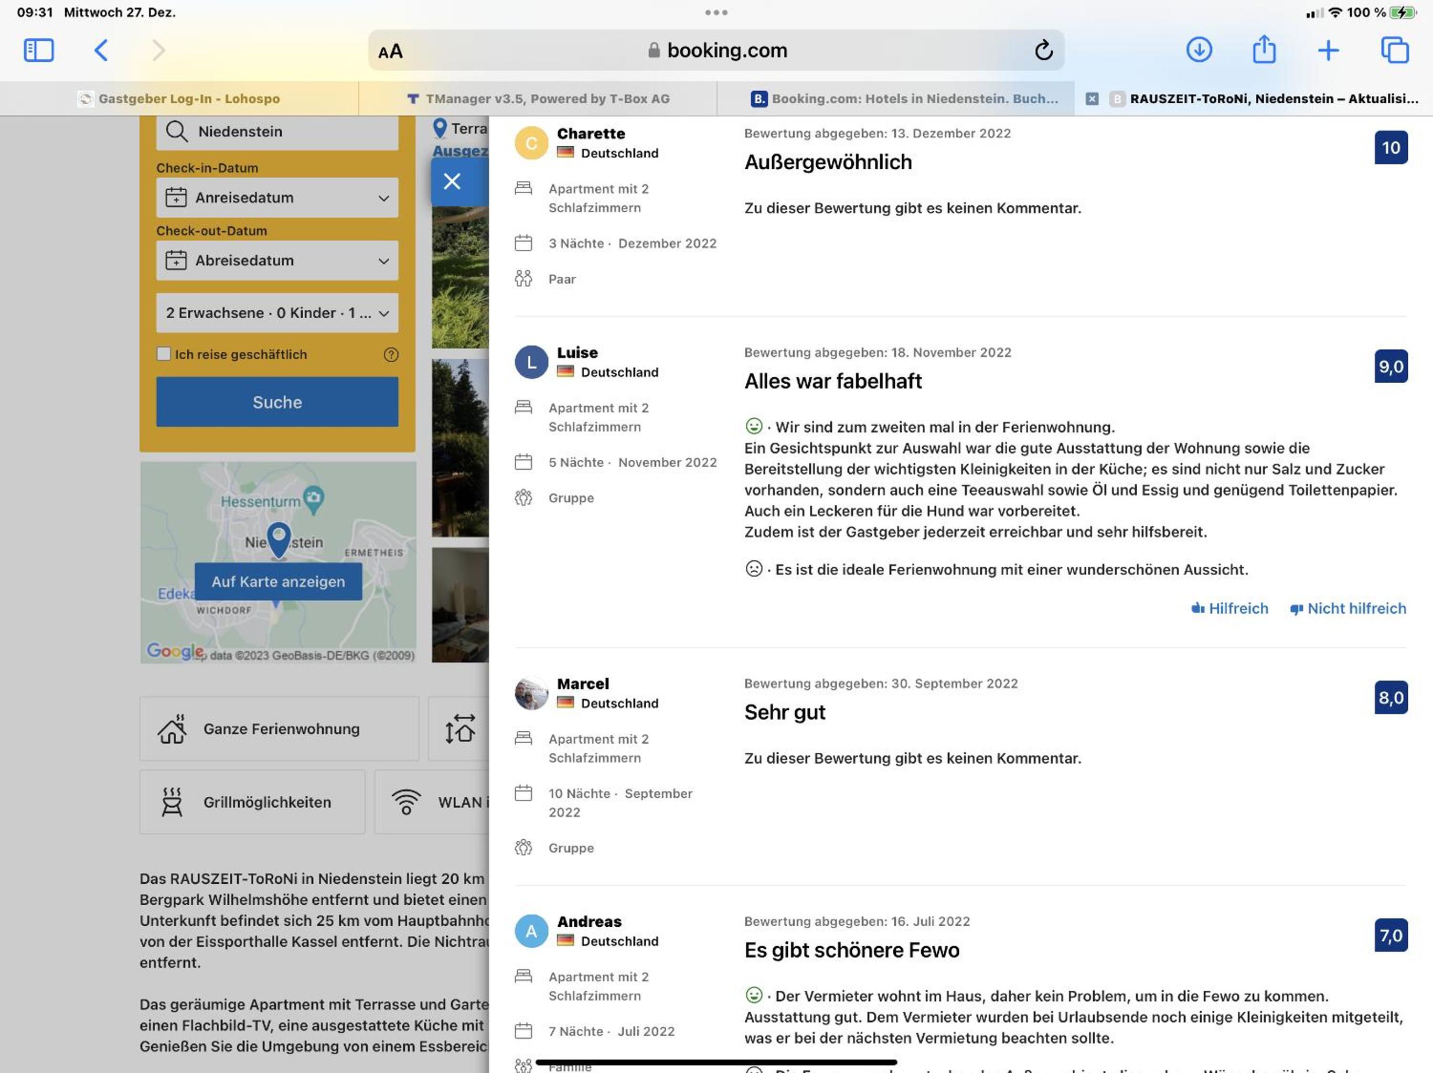Screen dimensions: 1433x1073
Task: Close the RAUSZEIT-ToRoNi tab
Action: coord(1092,99)
